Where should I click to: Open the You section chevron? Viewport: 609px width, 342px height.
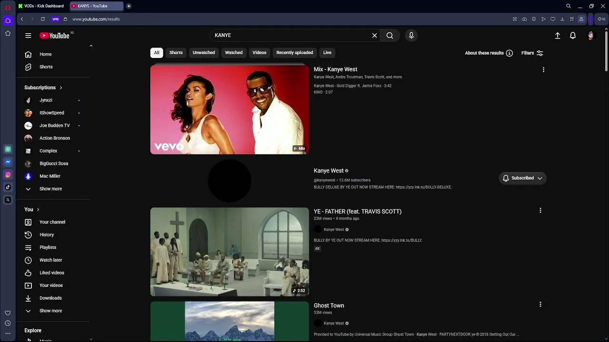(38, 209)
